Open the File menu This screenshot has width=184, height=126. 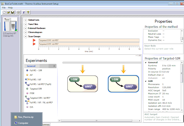pyautogui.click(x=4, y=8)
